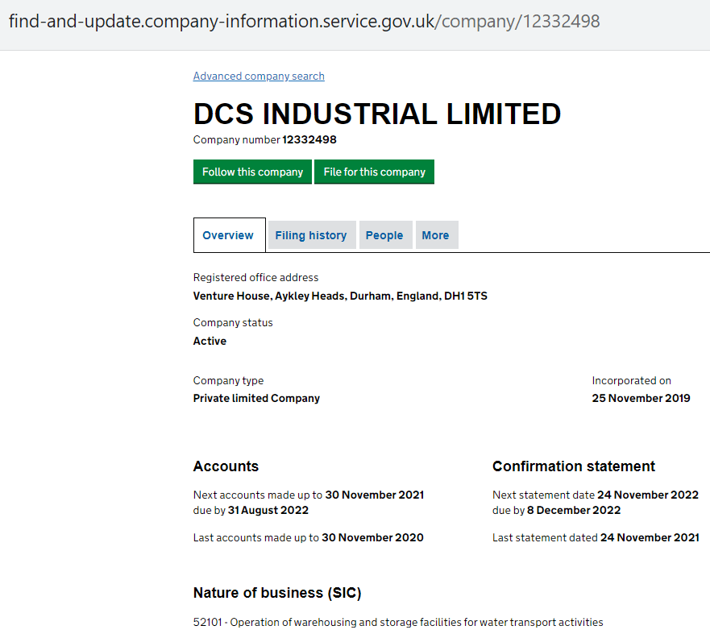Viewport: 710px width, 638px height.
Task: Click the Confirmation statement heading
Action: [574, 466]
